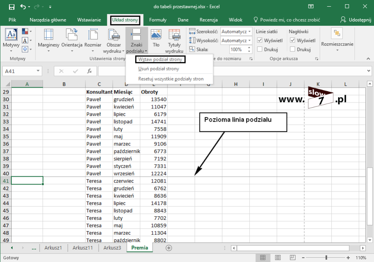Collapse the ribbon with the chevron
The height and width of the screenshot is (262, 374).
point(368,58)
